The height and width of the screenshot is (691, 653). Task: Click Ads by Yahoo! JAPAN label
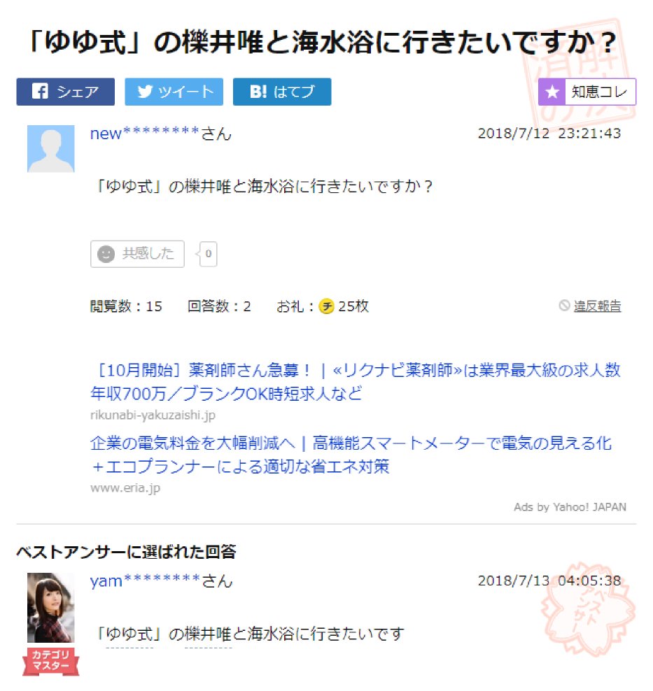click(x=570, y=507)
